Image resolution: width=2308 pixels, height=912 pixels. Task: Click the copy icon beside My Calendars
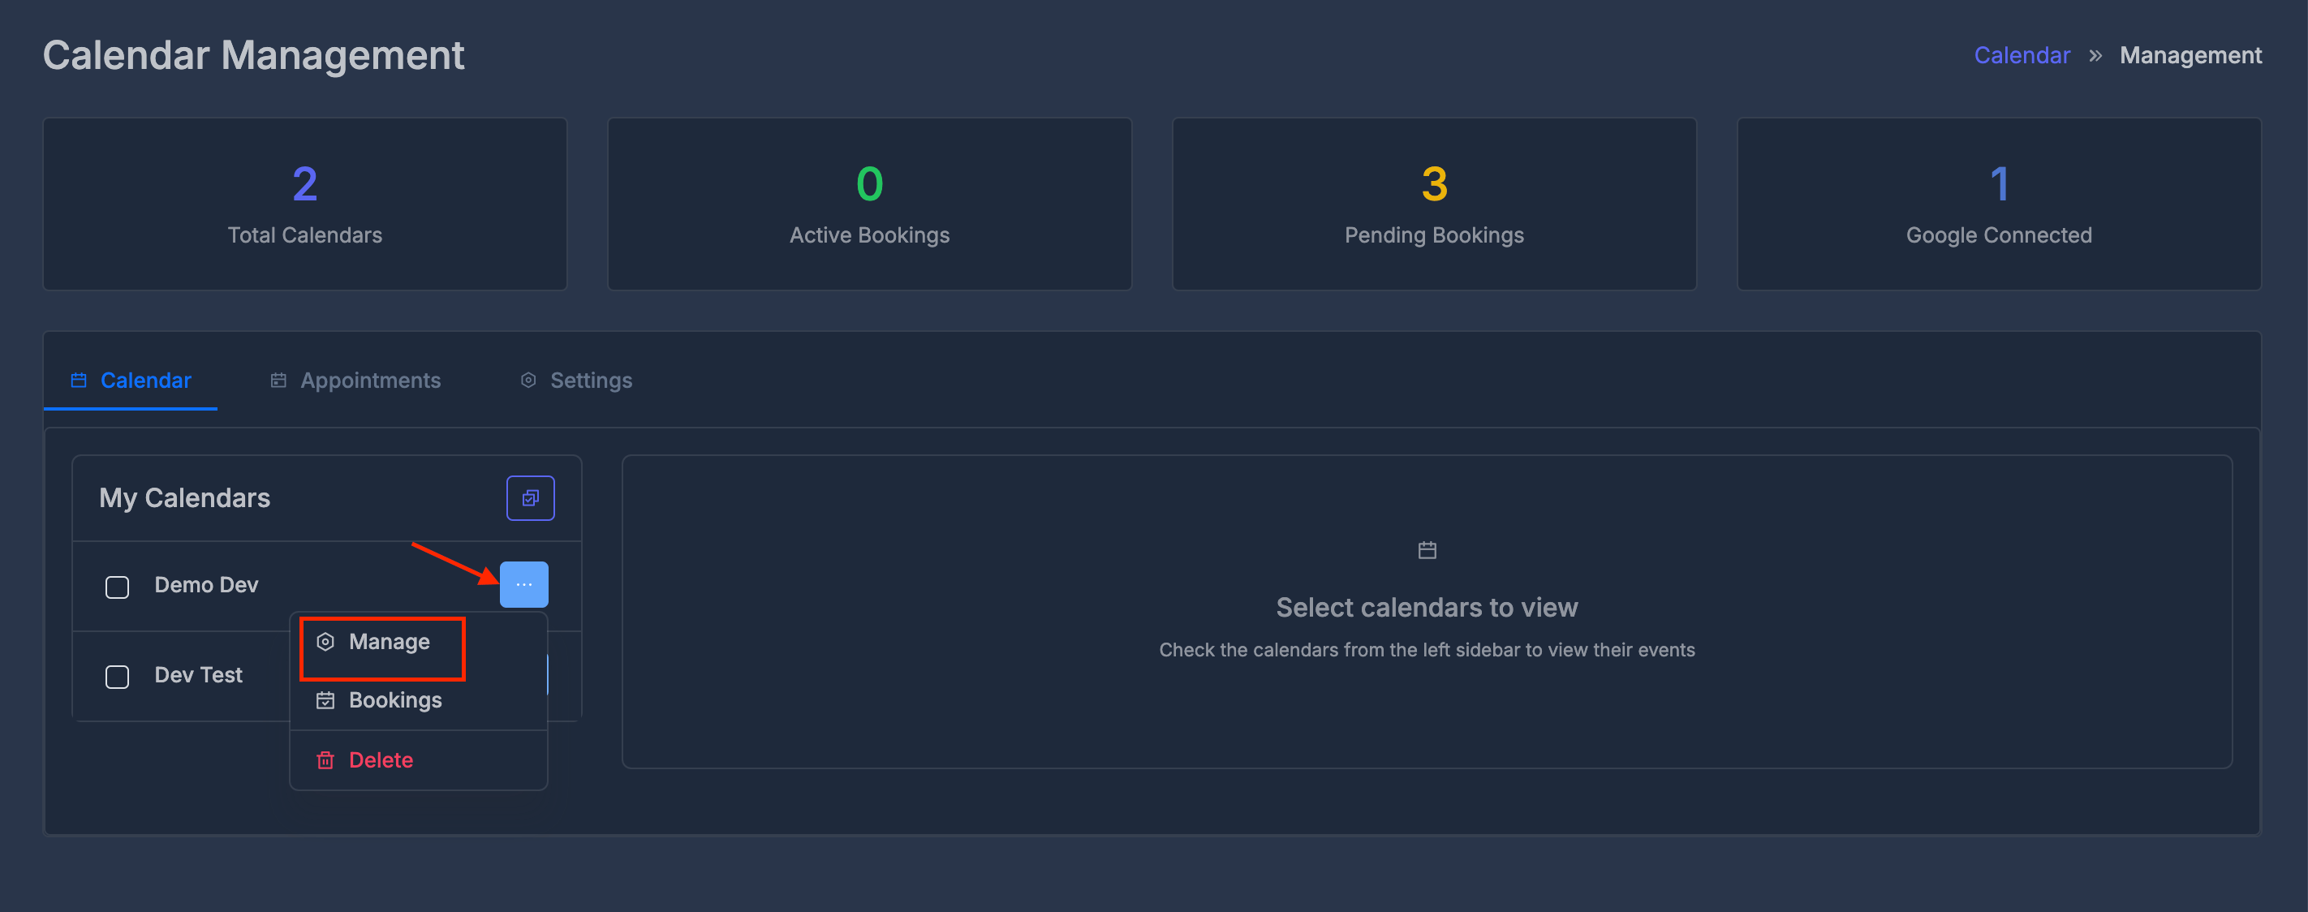531,498
